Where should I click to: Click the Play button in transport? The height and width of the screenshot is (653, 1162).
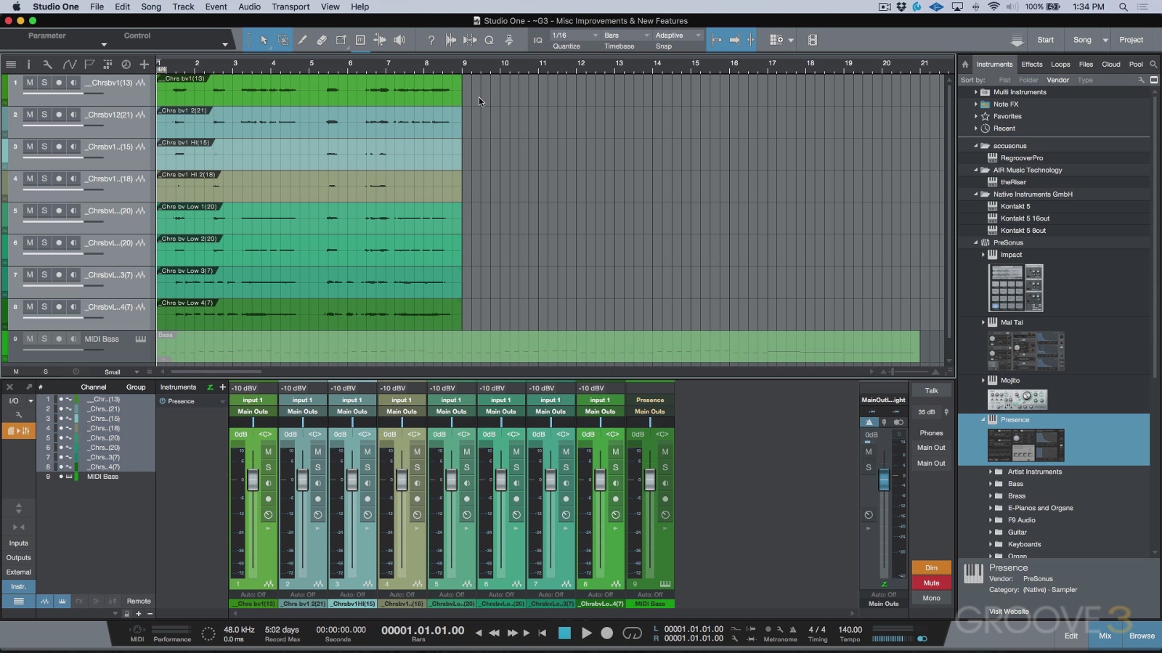pyautogui.click(x=586, y=633)
